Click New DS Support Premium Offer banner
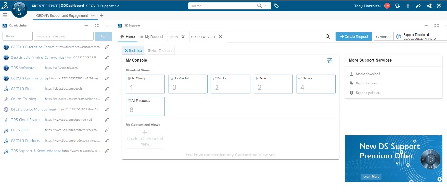The width and height of the screenshot is (447, 194). (393, 158)
